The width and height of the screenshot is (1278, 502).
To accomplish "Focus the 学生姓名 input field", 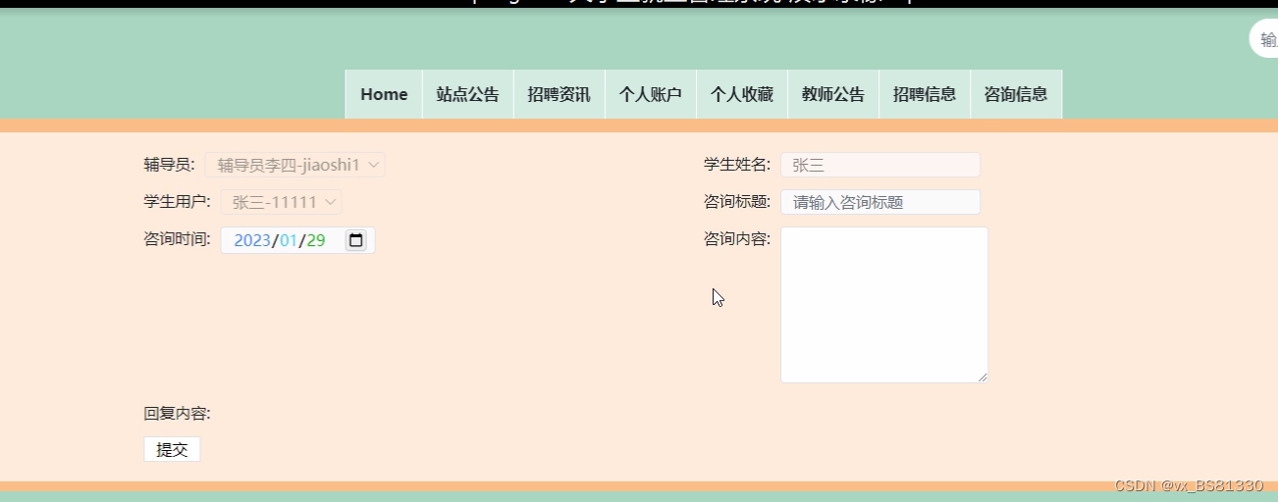I will click(880, 165).
